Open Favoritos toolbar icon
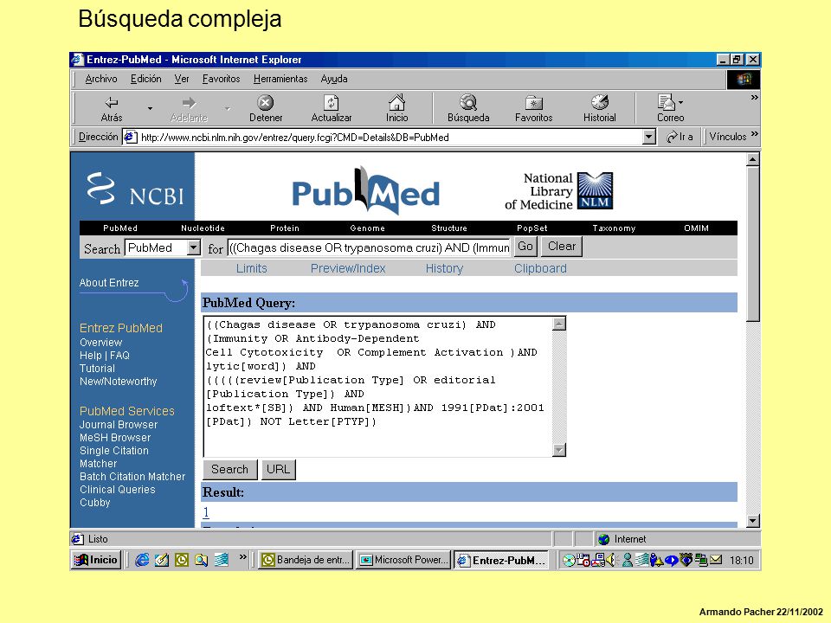 point(534,102)
